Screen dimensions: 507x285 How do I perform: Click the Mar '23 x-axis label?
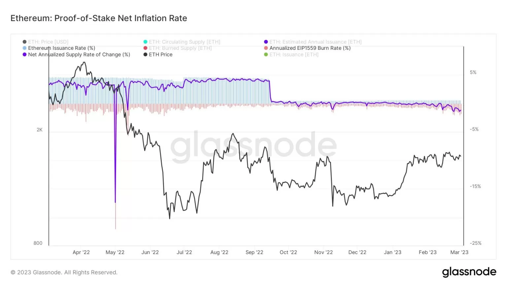pyautogui.click(x=459, y=252)
